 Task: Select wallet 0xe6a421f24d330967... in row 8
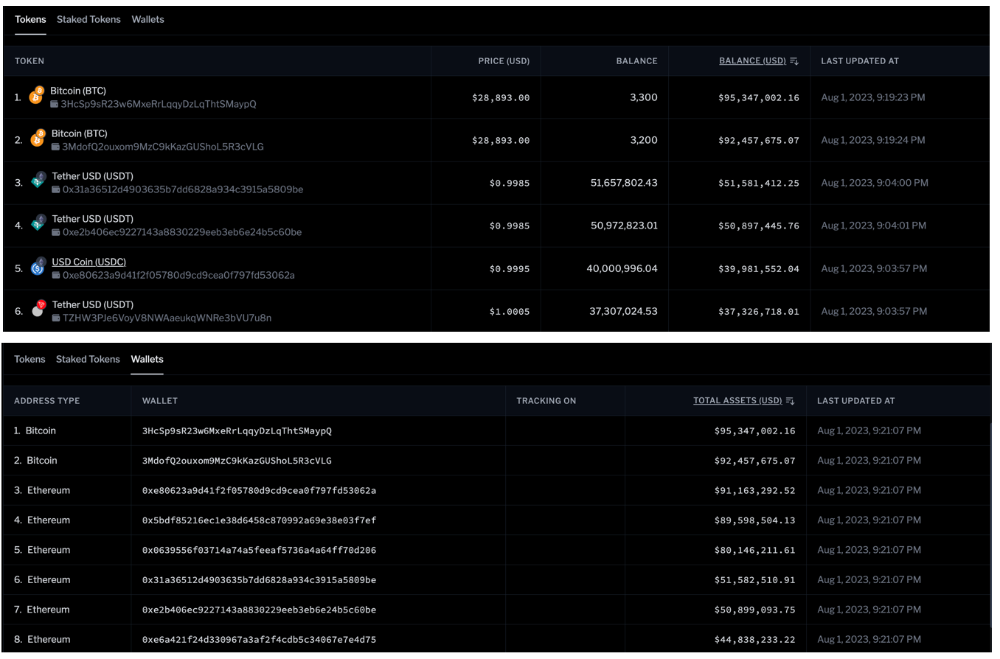259,640
